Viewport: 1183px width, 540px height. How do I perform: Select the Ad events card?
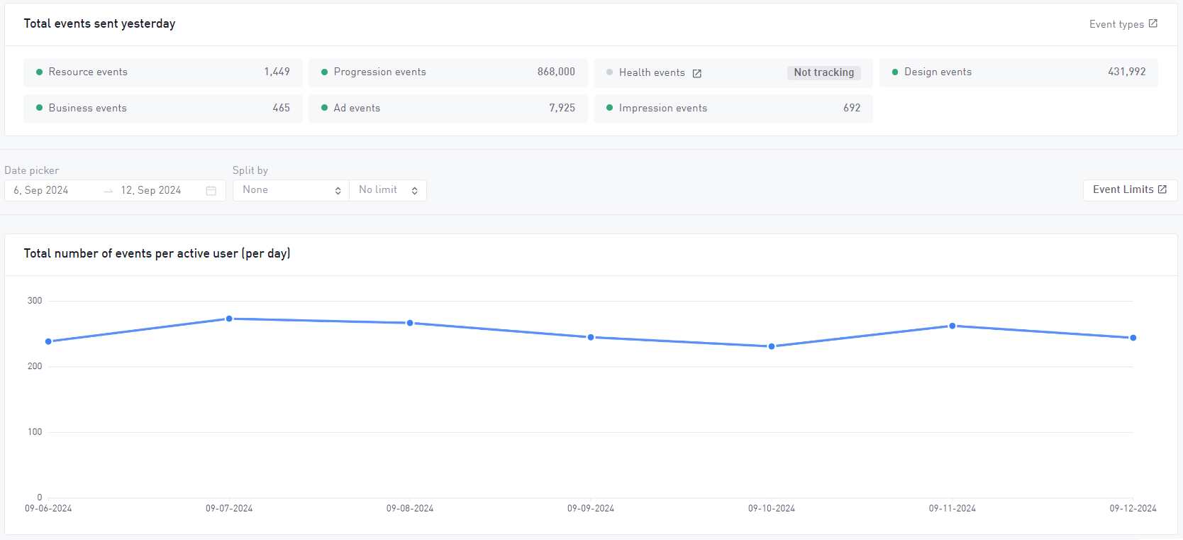pos(448,109)
